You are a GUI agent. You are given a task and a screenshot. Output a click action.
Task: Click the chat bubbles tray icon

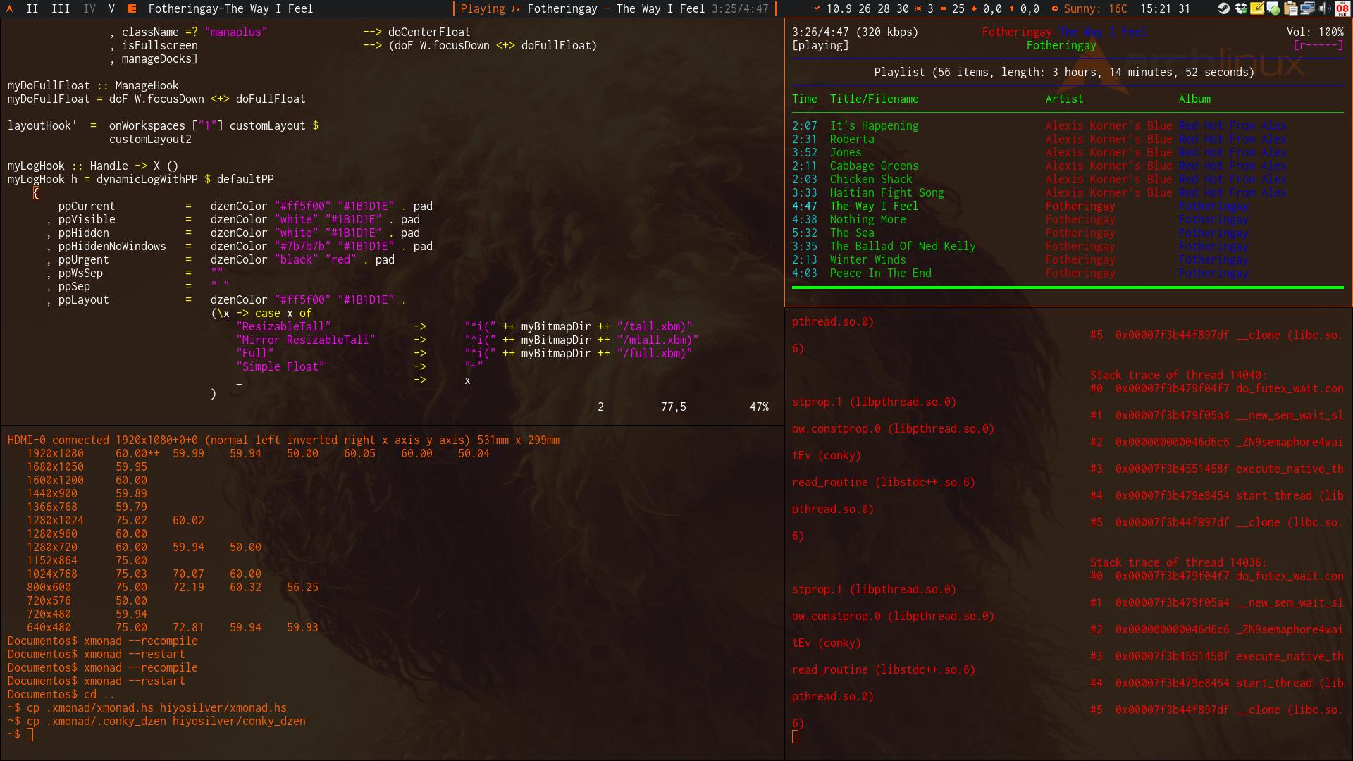coord(1273,8)
